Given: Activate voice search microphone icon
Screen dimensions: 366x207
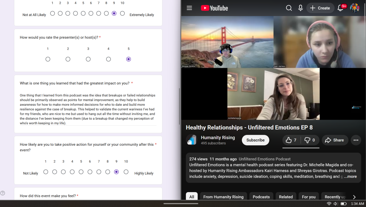Looking at the screenshot, I should tap(300, 8).
